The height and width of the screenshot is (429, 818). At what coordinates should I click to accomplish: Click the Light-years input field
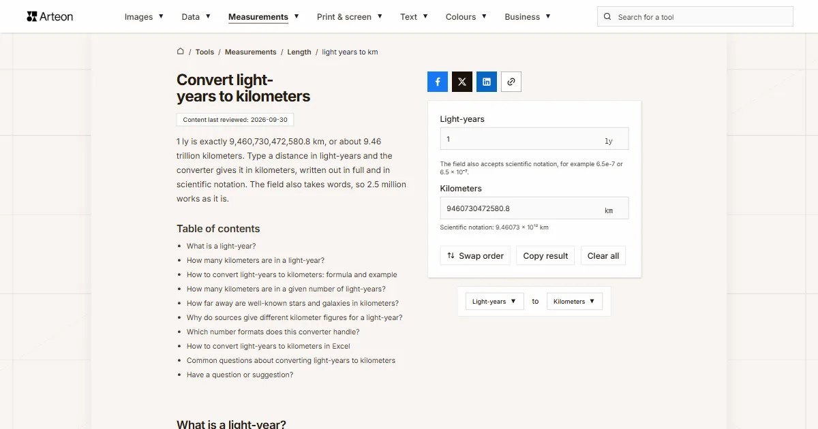[x=534, y=139]
